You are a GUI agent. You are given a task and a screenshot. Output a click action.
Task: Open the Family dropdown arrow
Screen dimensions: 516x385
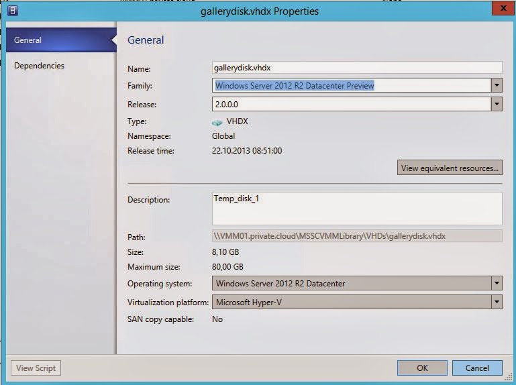click(x=497, y=86)
